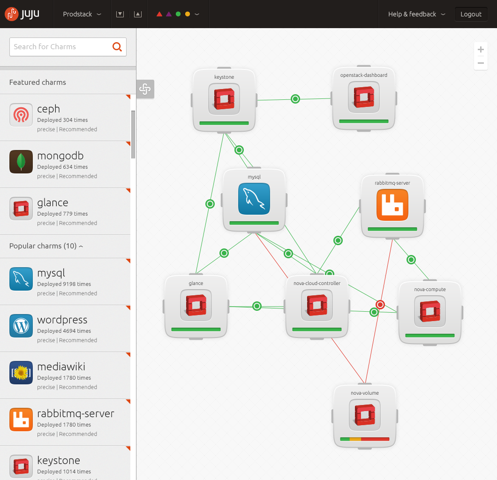This screenshot has height=480, width=497.
Task: Click the Logout button
Action: 471,14
